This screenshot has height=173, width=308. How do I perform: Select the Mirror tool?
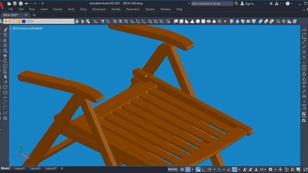point(5,40)
